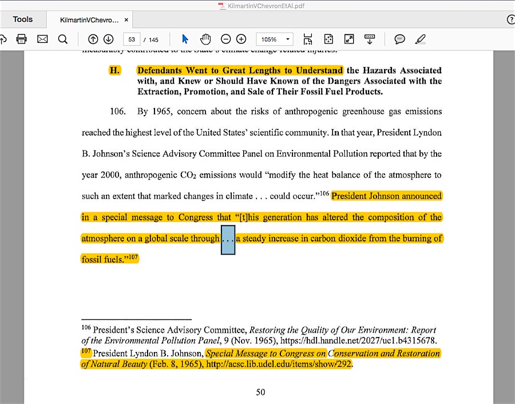Open the Help question mark icon
515x404 pixels.
[510, 19]
